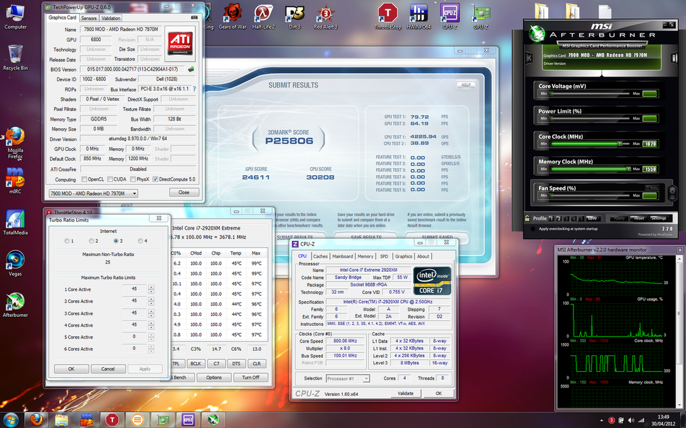This screenshot has width=686, height=428.
Task: Open the Afterburner desktop shortcut
Action: (x=15, y=304)
